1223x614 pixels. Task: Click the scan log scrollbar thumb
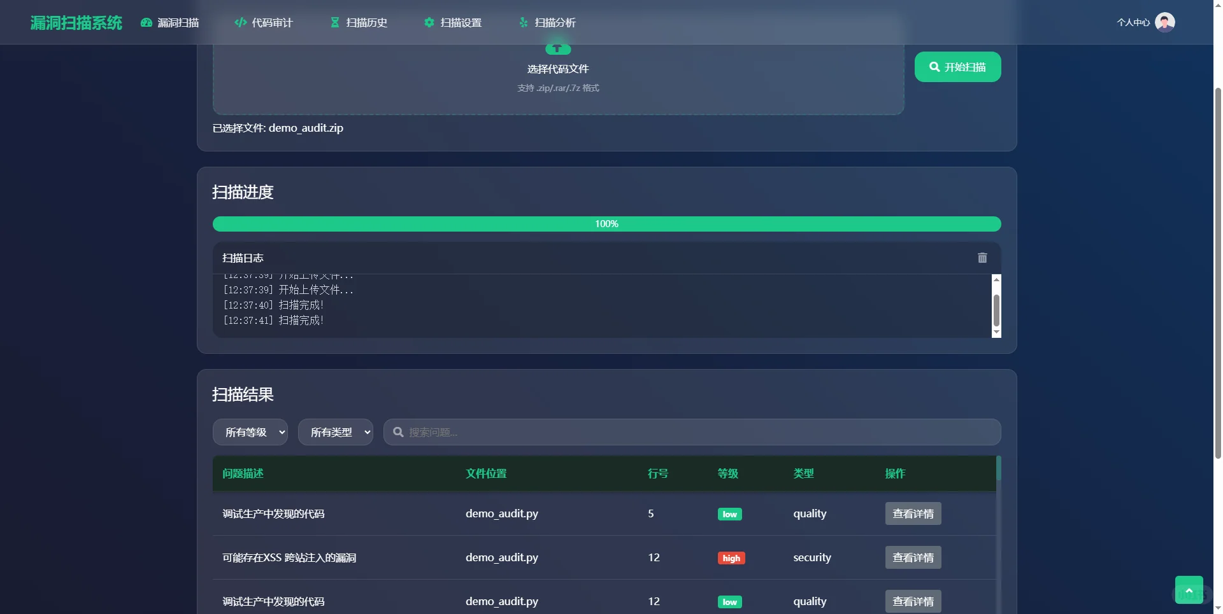[x=996, y=310]
